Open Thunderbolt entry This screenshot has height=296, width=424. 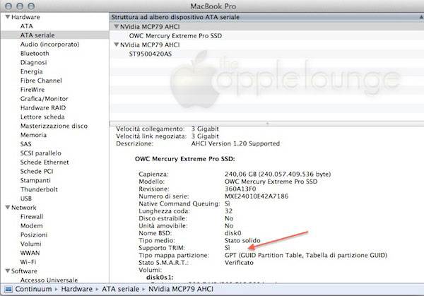(39, 189)
